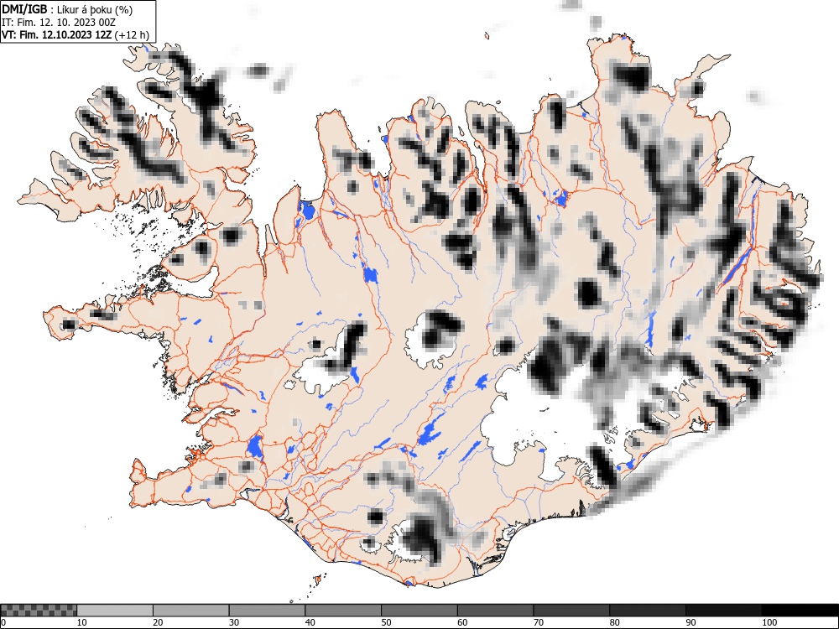The width and height of the screenshot is (839, 629).
Task: Pick the 20–30 legend swatch
Action: click(x=191, y=611)
